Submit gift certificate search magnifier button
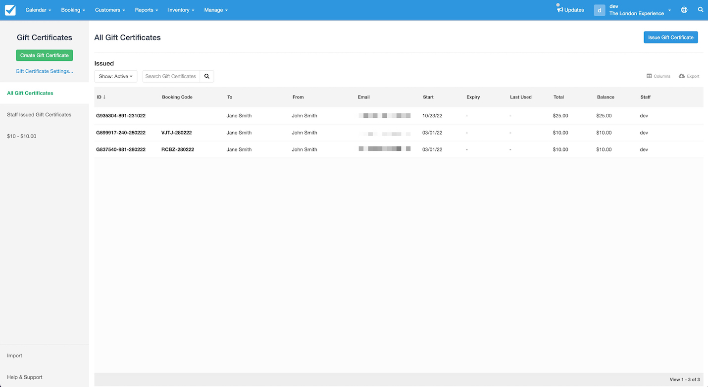Viewport: 708px width, 387px height. [x=207, y=76]
